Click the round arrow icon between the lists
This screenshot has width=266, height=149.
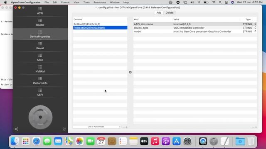[x=130, y=72]
